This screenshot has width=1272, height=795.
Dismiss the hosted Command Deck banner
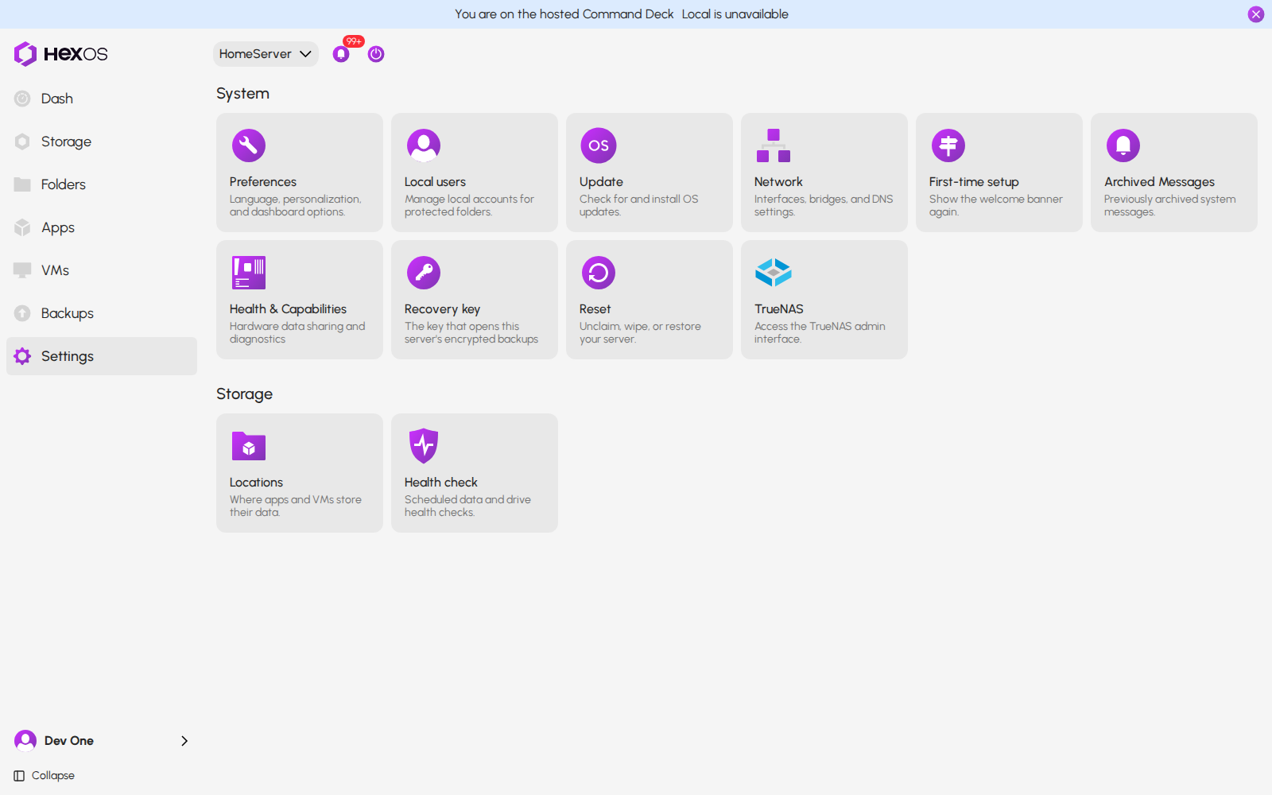tap(1256, 14)
